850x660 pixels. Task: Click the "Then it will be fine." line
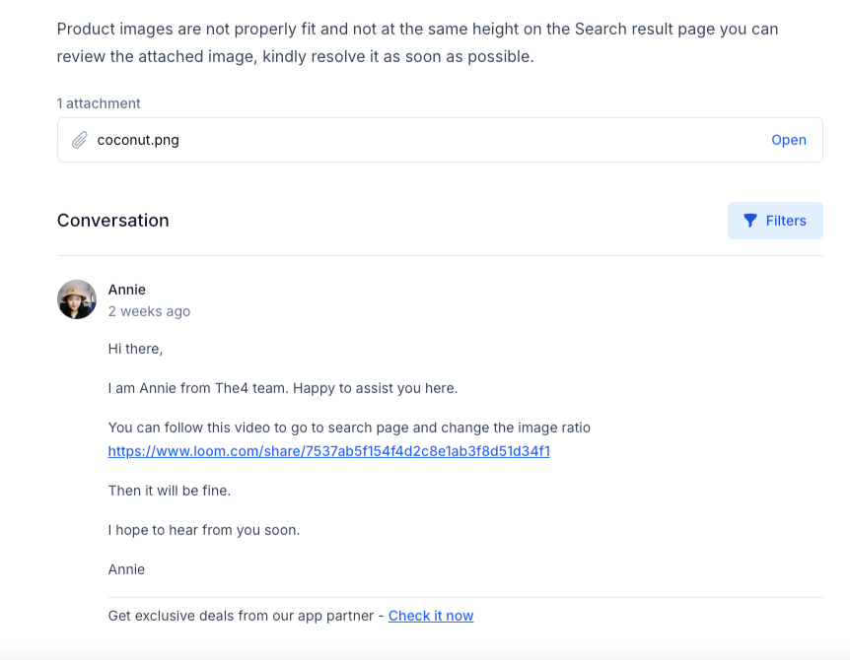(169, 491)
